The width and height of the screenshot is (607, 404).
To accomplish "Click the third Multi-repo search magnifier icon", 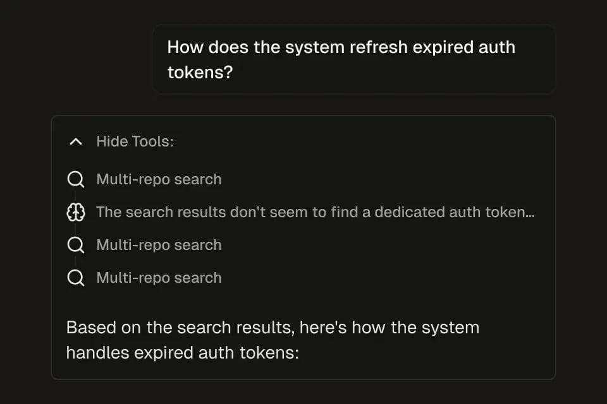I will pos(76,278).
